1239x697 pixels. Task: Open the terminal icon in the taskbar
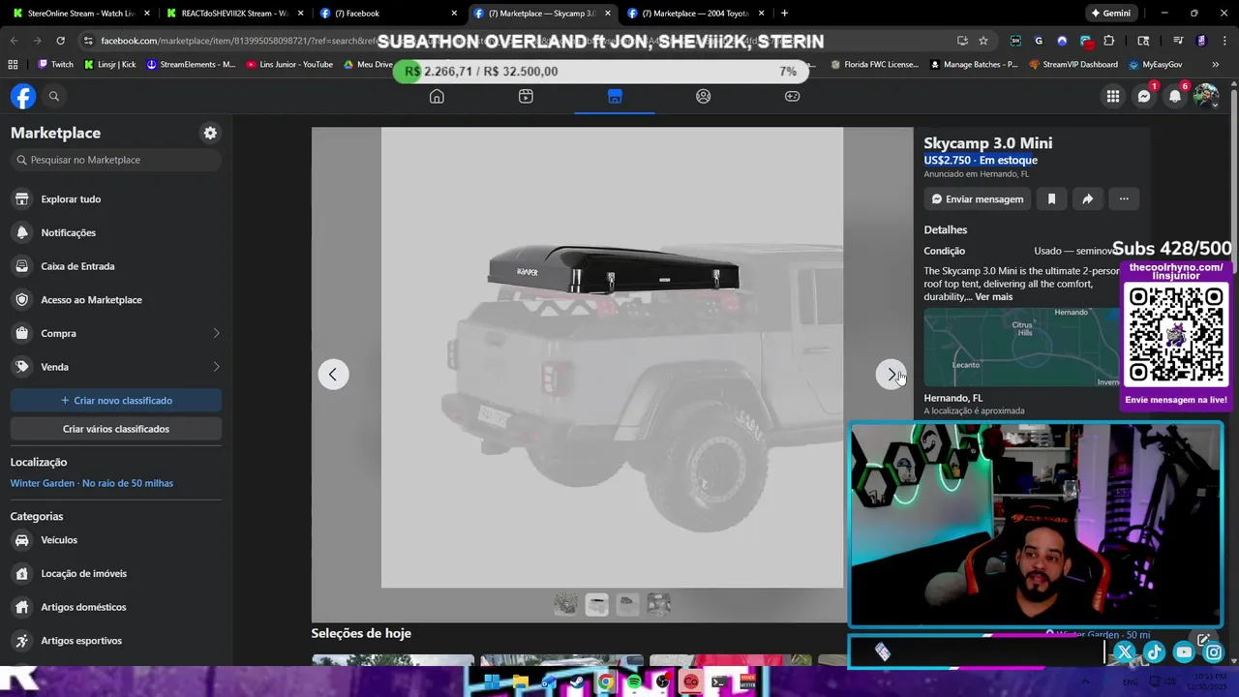[719, 682]
